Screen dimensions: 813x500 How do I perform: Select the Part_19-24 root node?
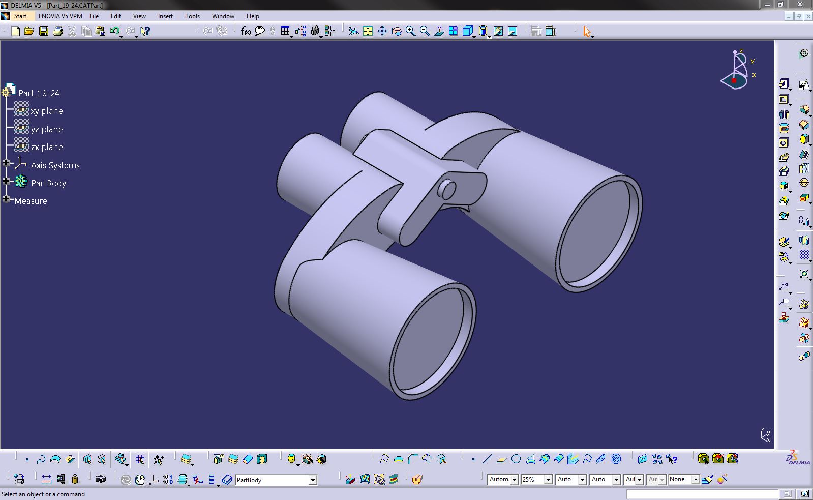click(39, 93)
